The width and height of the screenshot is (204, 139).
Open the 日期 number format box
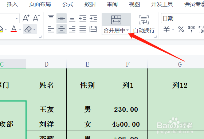[x=183, y=18]
